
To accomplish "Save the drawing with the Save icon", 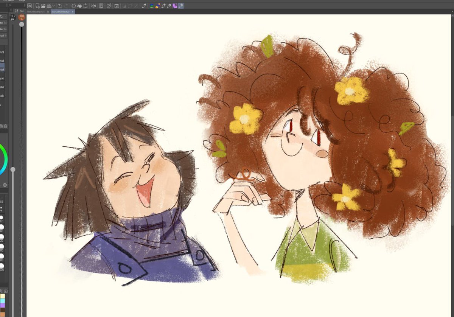I will 49,6.
